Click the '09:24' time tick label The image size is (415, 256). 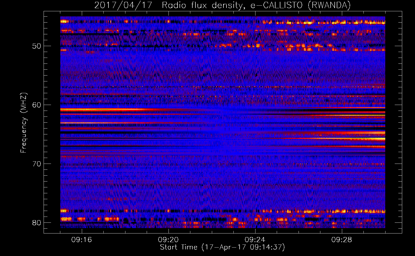(x=255, y=240)
